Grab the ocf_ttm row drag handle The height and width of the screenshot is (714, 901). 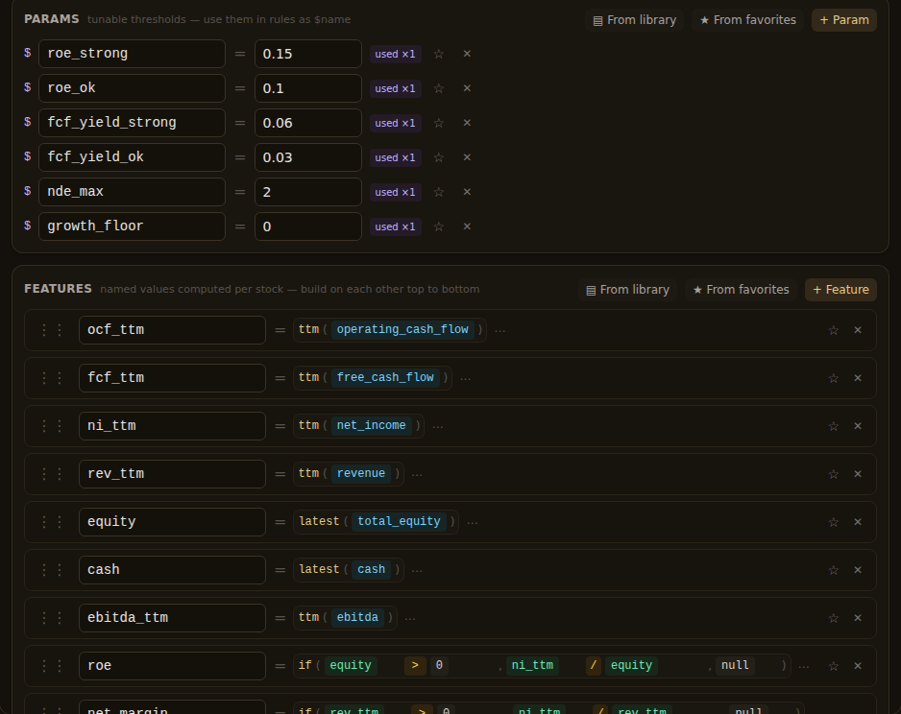52,330
